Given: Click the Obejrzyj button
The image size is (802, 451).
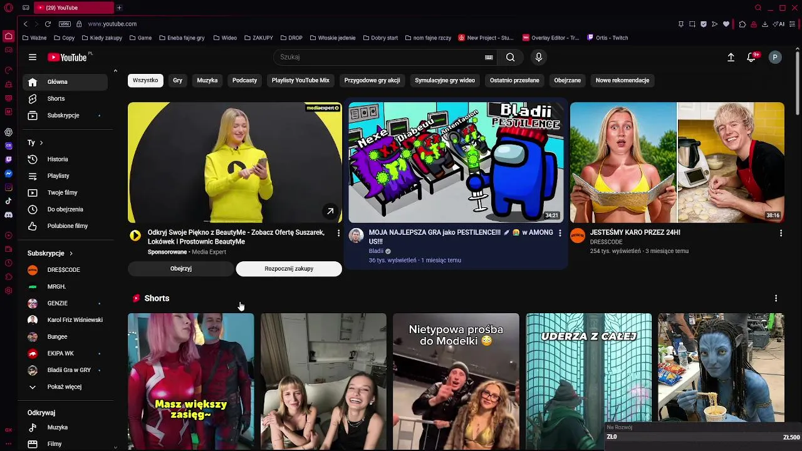Looking at the screenshot, I should click(x=181, y=269).
